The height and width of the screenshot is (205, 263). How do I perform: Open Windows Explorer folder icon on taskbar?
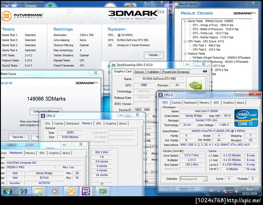39,191
